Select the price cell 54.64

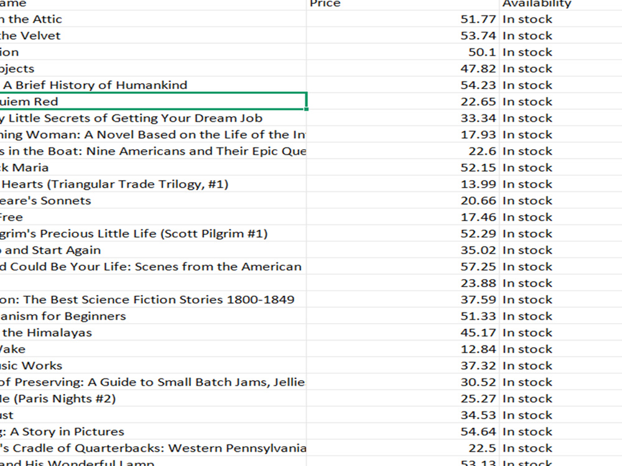(402, 432)
